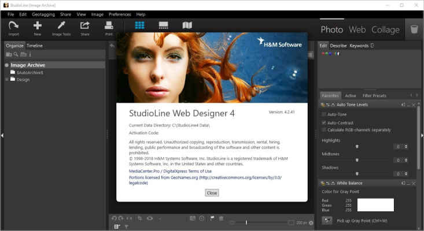Click the Highlights value stepper arrows
This screenshot has height=231, width=424.
[406, 146]
